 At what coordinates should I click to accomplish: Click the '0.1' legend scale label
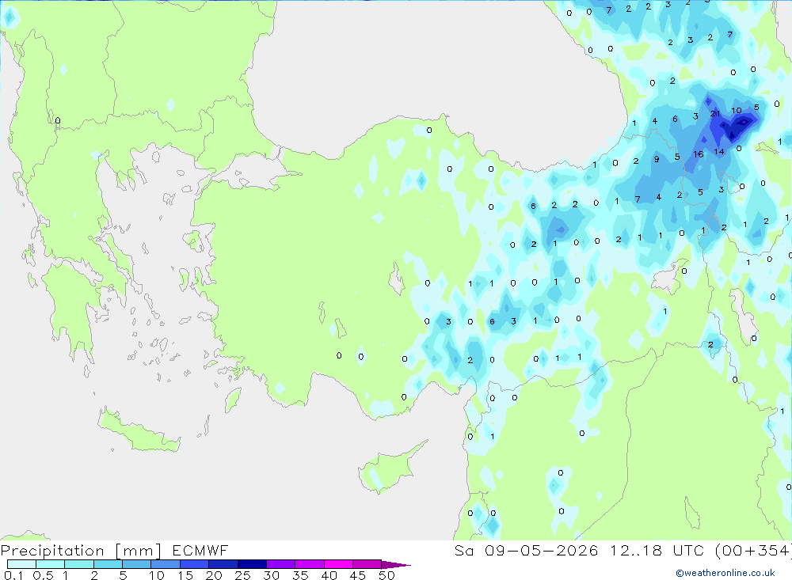tap(13, 575)
